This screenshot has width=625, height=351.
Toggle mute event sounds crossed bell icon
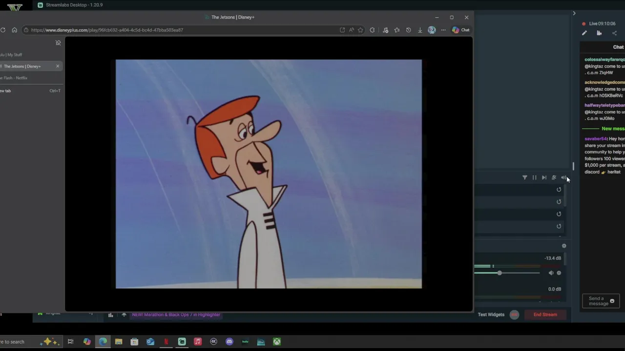(554, 177)
